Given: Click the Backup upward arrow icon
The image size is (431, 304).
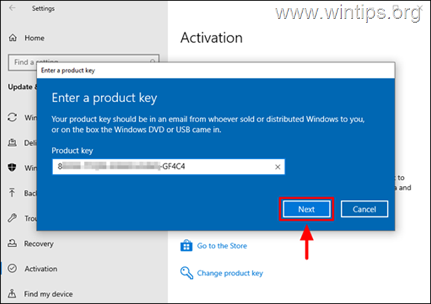Looking at the screenshot, I should tap(12, 192).
